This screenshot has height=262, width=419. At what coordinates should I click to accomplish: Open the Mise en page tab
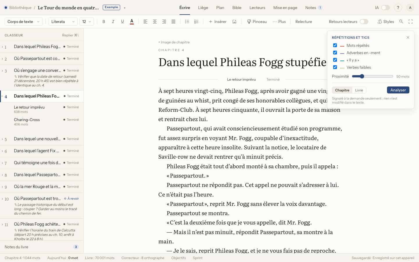click(285, 8)
